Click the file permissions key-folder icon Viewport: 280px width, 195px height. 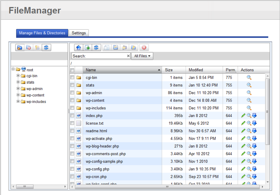point(133,47)
